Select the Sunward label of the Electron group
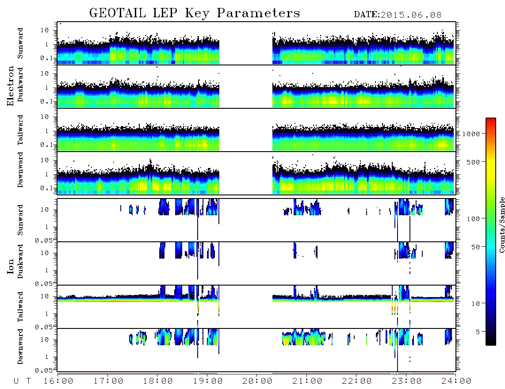The height and width of the screenshot is (389, 505). pos(20,43)
